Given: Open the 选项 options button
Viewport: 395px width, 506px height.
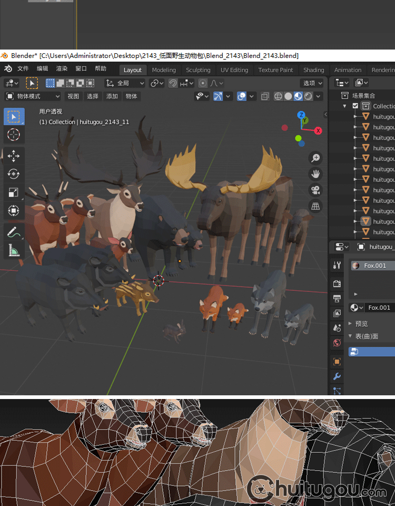Looking at the screenshot, I should click(x=312, y=83).
